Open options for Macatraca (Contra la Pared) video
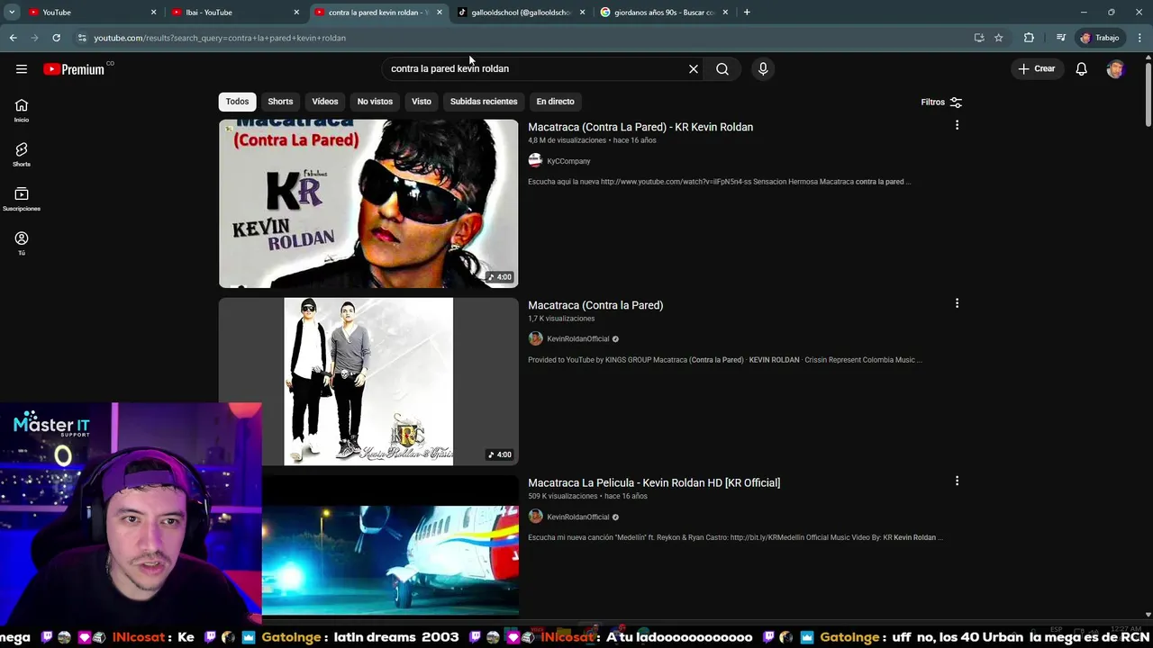Viewport: 1153px width, 648px height. 957,303
